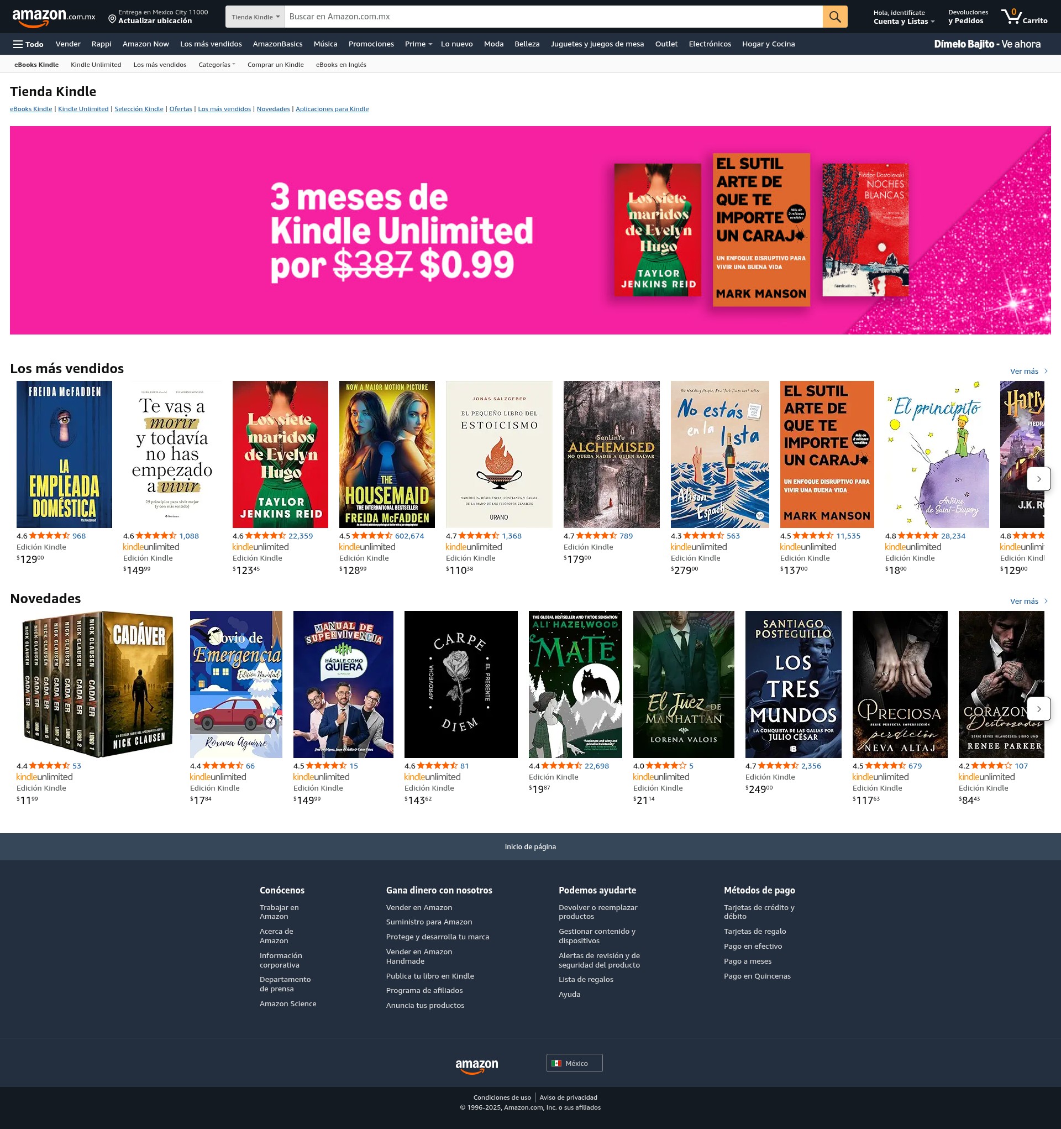Click Ver más for Los más vendidos

pyautogui.click(x=1028, y=372)
